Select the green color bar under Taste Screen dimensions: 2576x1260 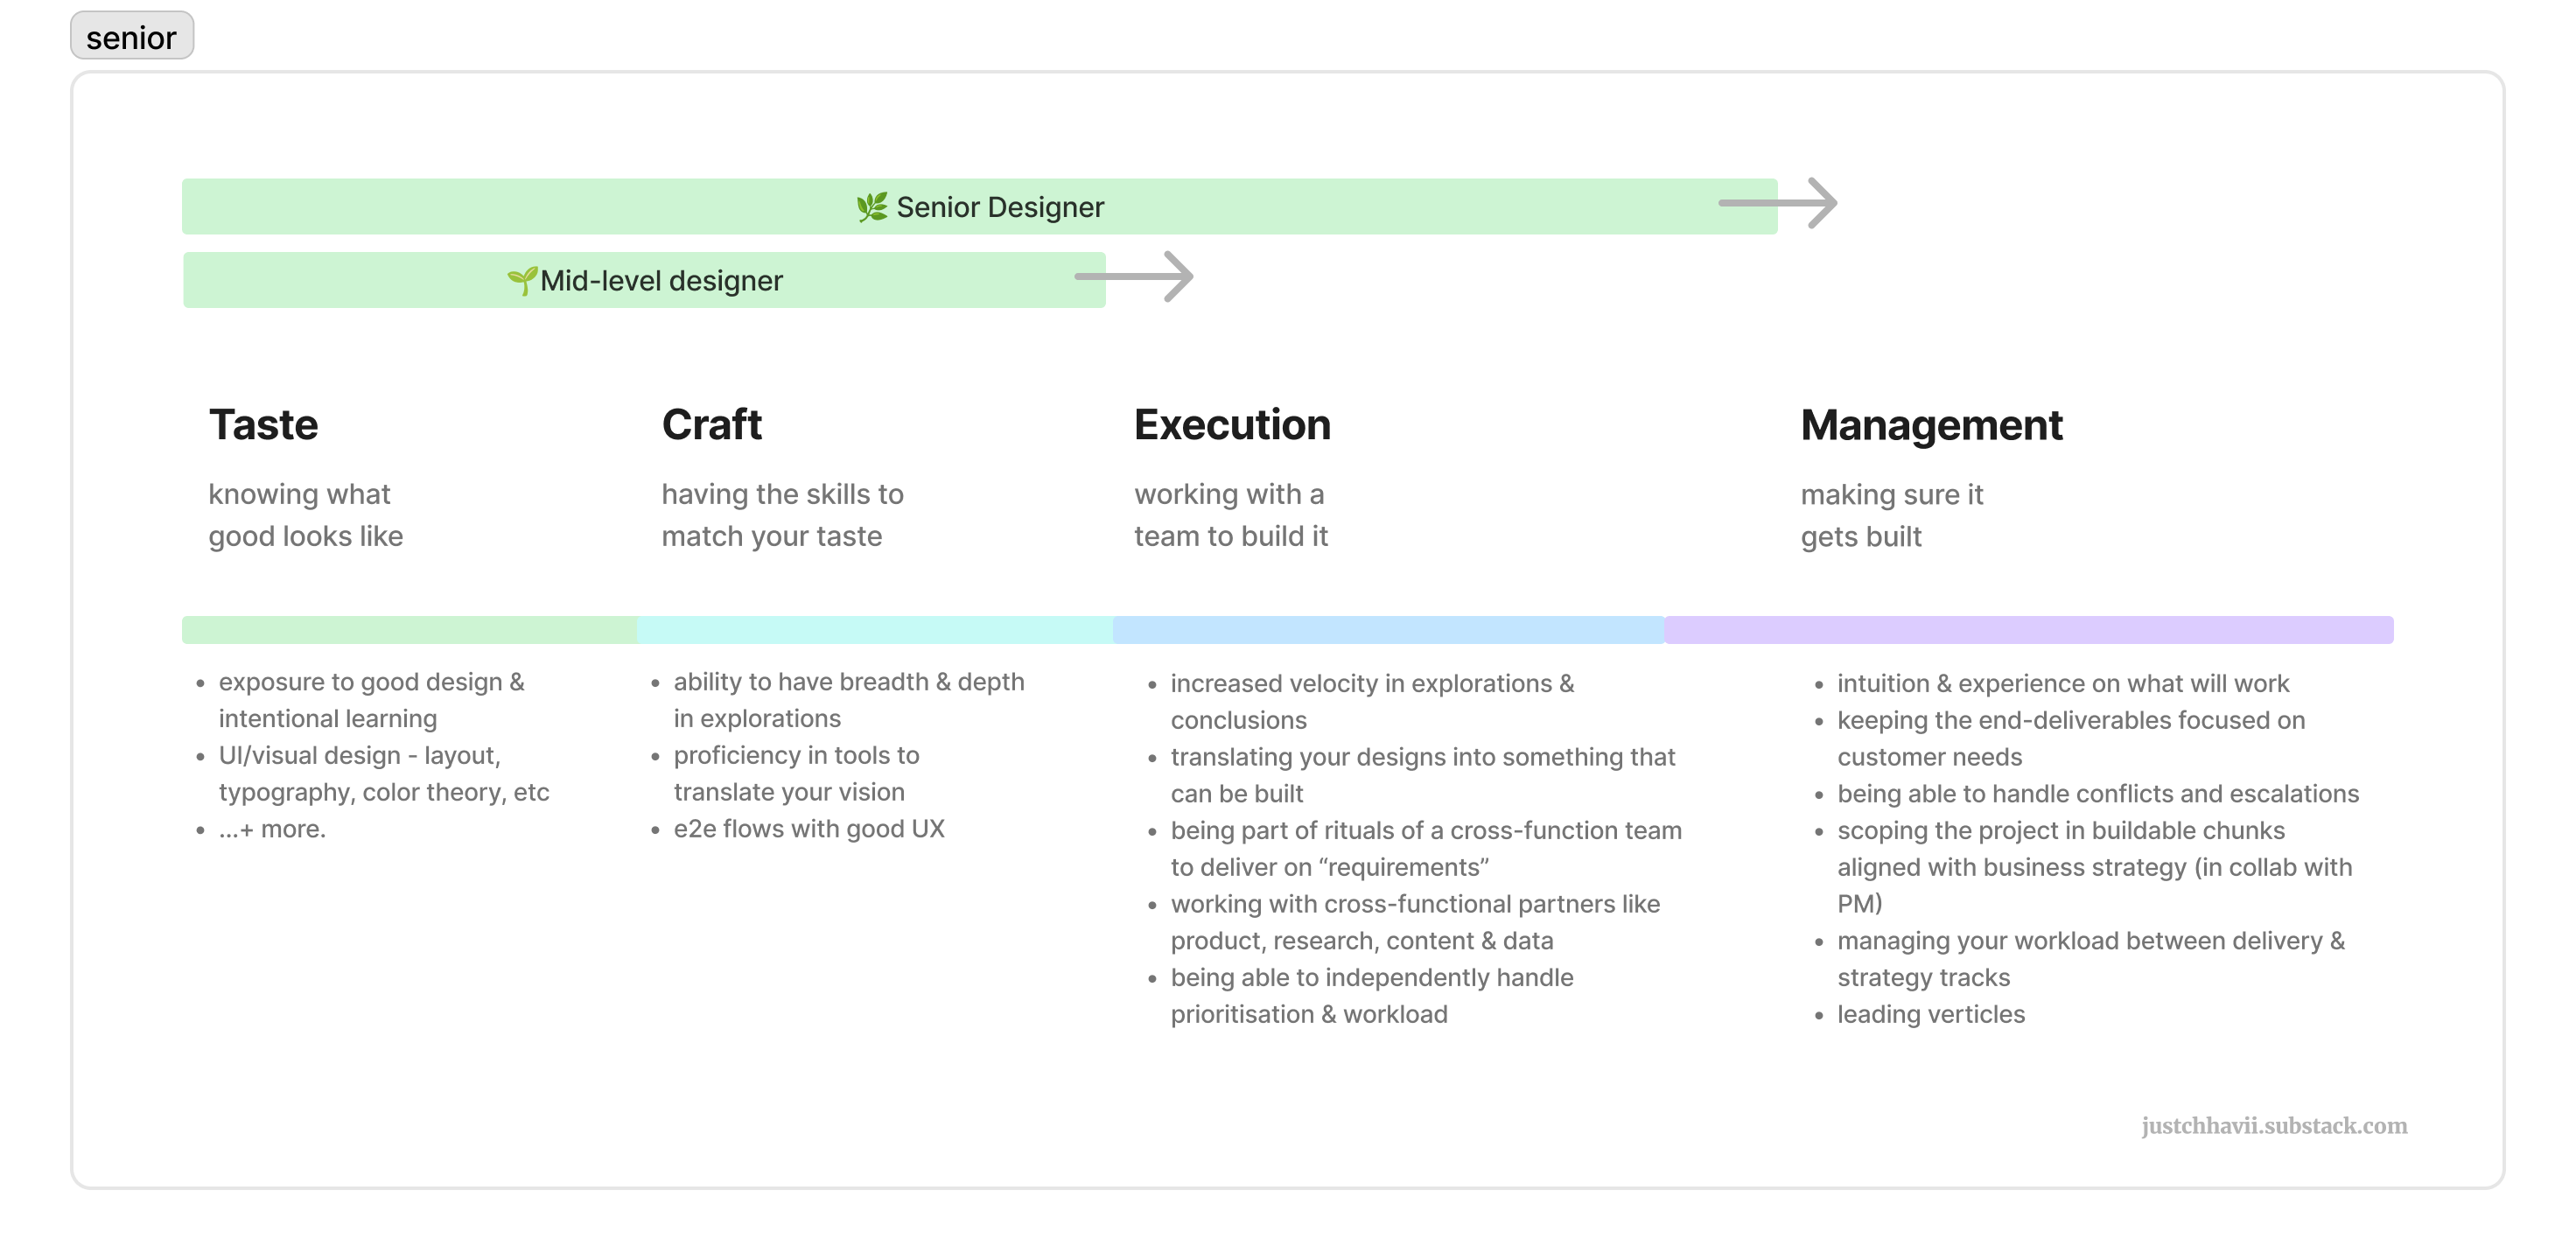tap(410, 630)
